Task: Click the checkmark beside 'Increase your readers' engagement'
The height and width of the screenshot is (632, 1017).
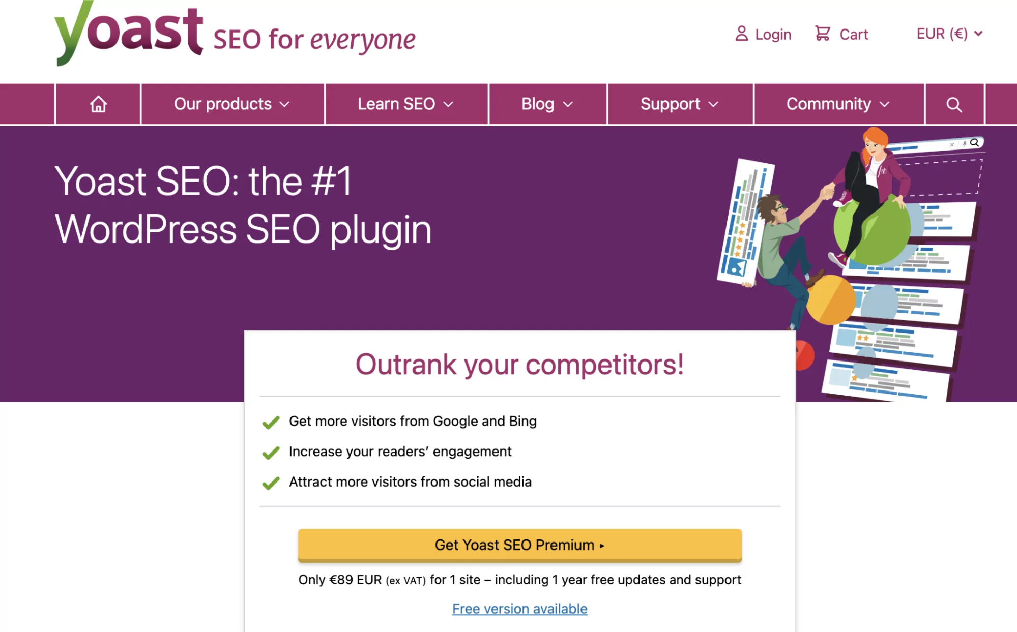Action: [270, 452]
